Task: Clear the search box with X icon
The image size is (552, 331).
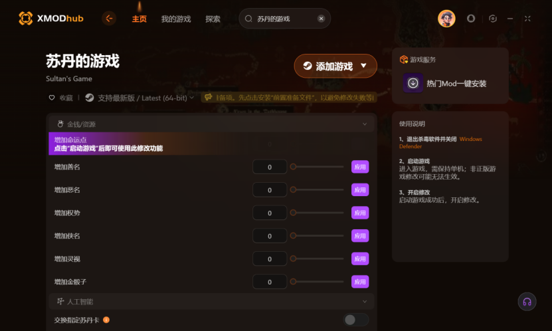Action: (321, 19)
